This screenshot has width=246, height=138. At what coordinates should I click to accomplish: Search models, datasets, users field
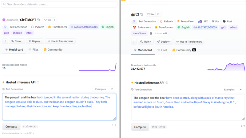coord(59,4)
